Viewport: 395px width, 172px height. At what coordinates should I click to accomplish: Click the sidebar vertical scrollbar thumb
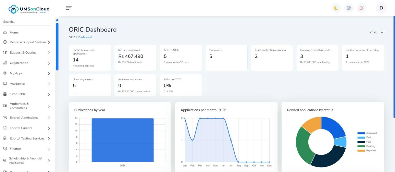pyautogui.click(x=57, y=47)
